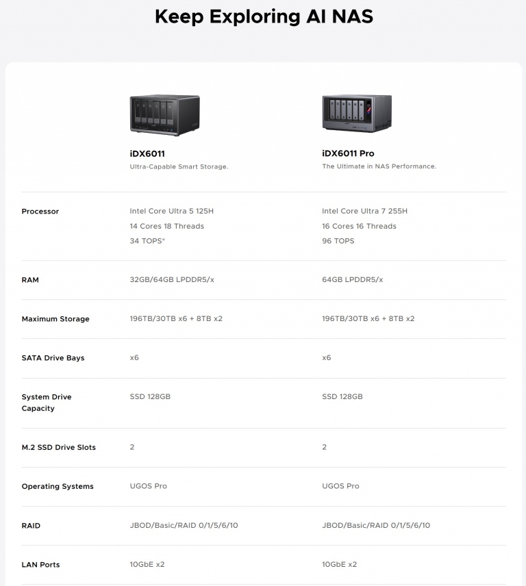526x586 pixels.
Task: Click iDX6011 Pro SATA bays 'x6' value
Action: (x=327, y=357)
